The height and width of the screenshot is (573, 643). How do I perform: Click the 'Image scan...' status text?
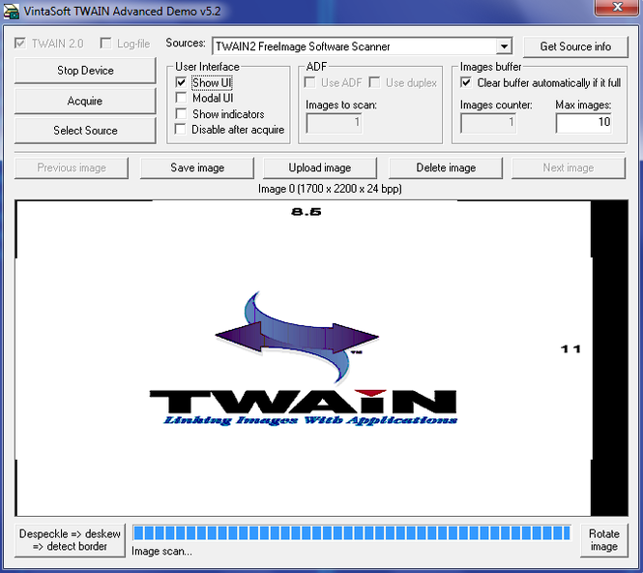pos(161,552)
